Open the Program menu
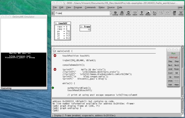The width and height of the screenshot is (185, 118). coord(78,7)
